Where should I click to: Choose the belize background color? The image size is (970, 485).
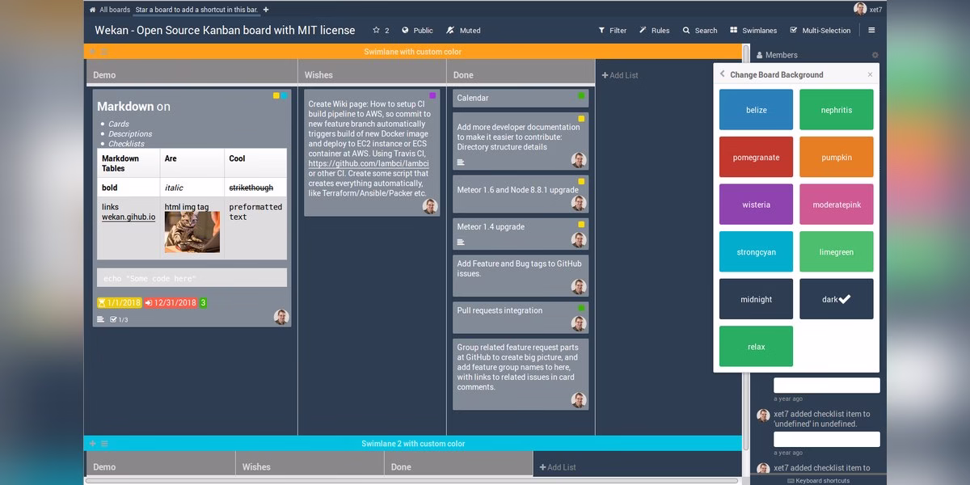point(756,110)
